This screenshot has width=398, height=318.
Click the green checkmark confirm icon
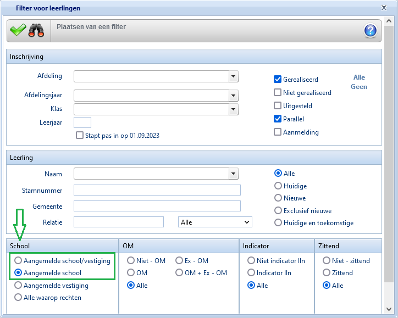(18, 30)
